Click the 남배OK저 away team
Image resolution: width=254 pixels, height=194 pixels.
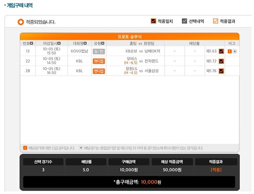coord(152,51)
